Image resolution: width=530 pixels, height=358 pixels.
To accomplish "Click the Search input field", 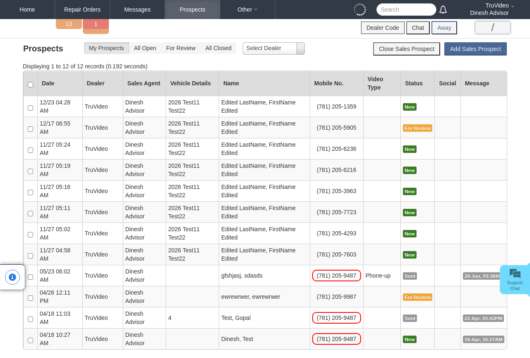I will click(406, 10).
